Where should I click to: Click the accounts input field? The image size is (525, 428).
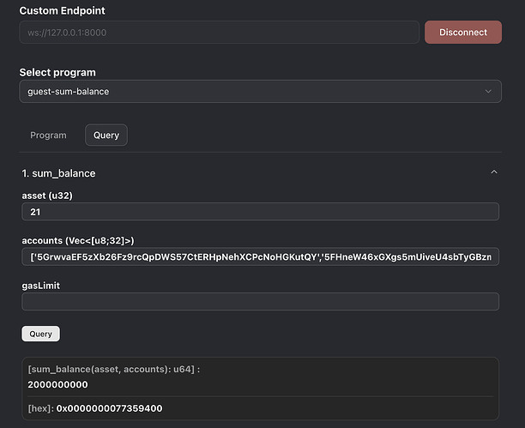(x=260, y=256)
